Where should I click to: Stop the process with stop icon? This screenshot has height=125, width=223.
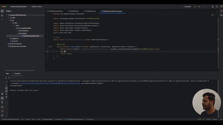9,78
